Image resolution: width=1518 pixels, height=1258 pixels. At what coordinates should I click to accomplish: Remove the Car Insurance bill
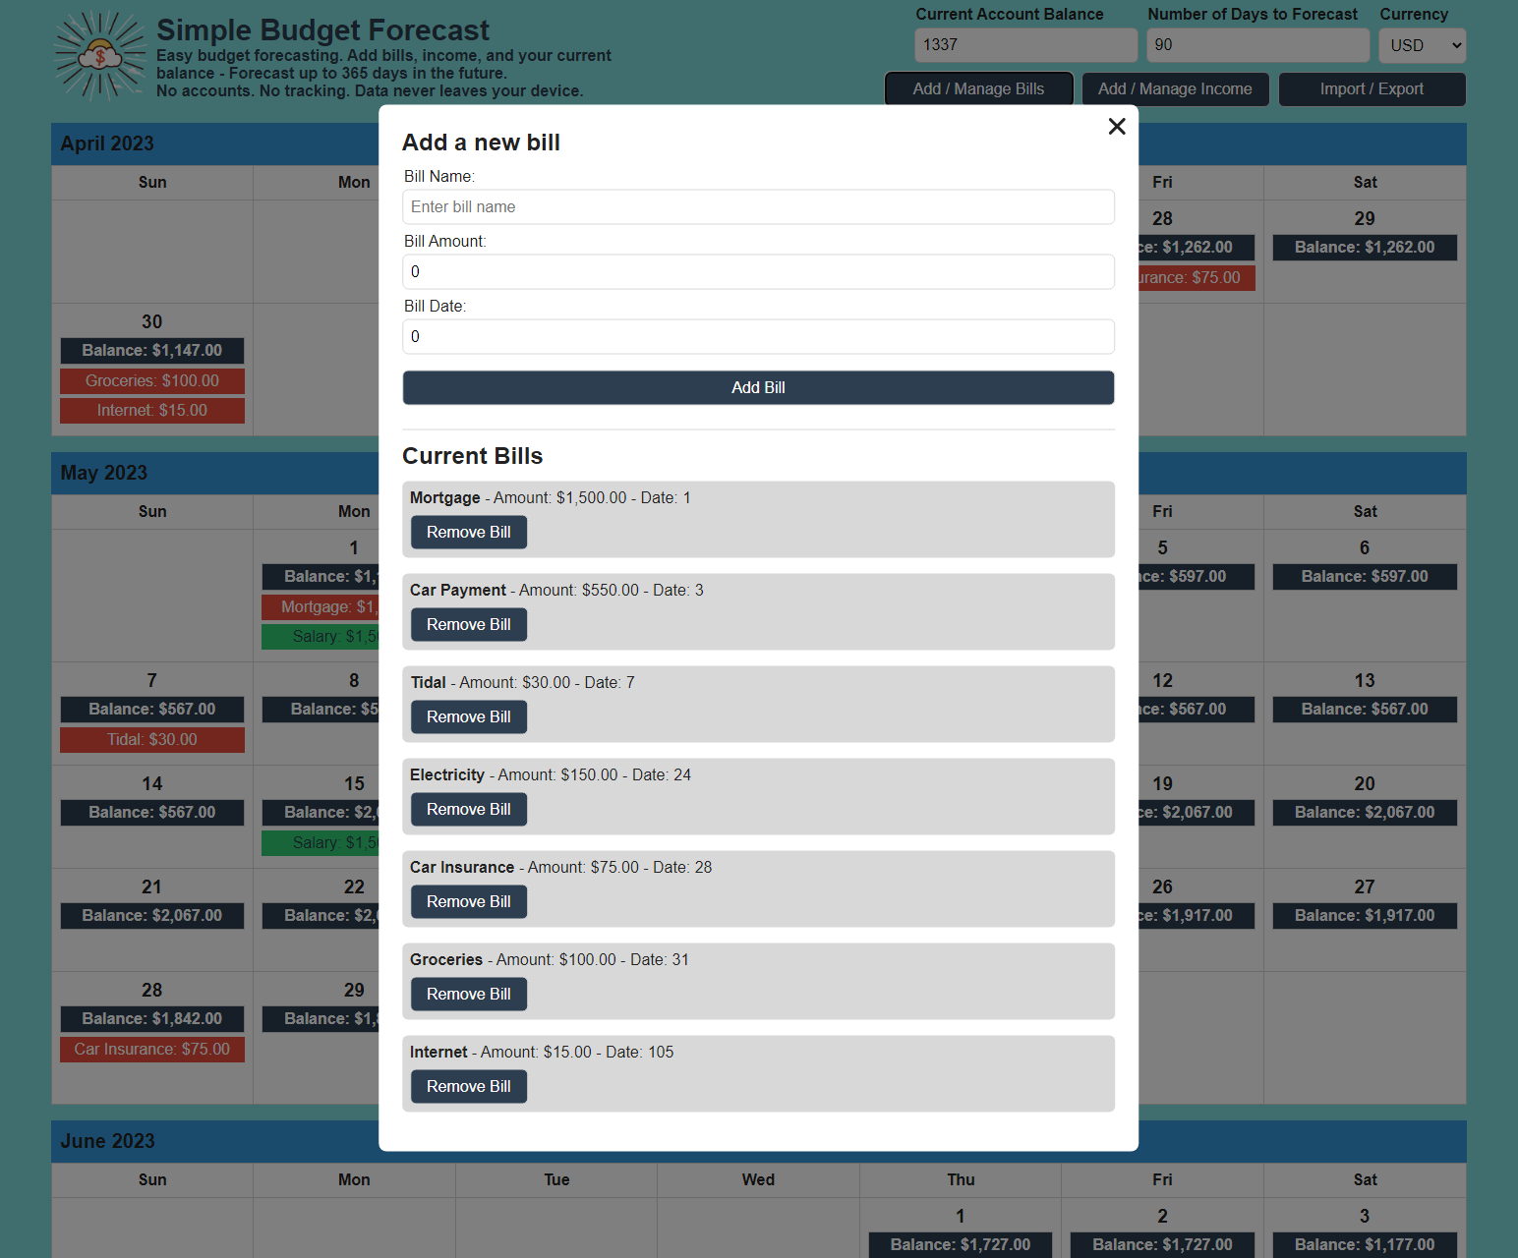[469, 901]
